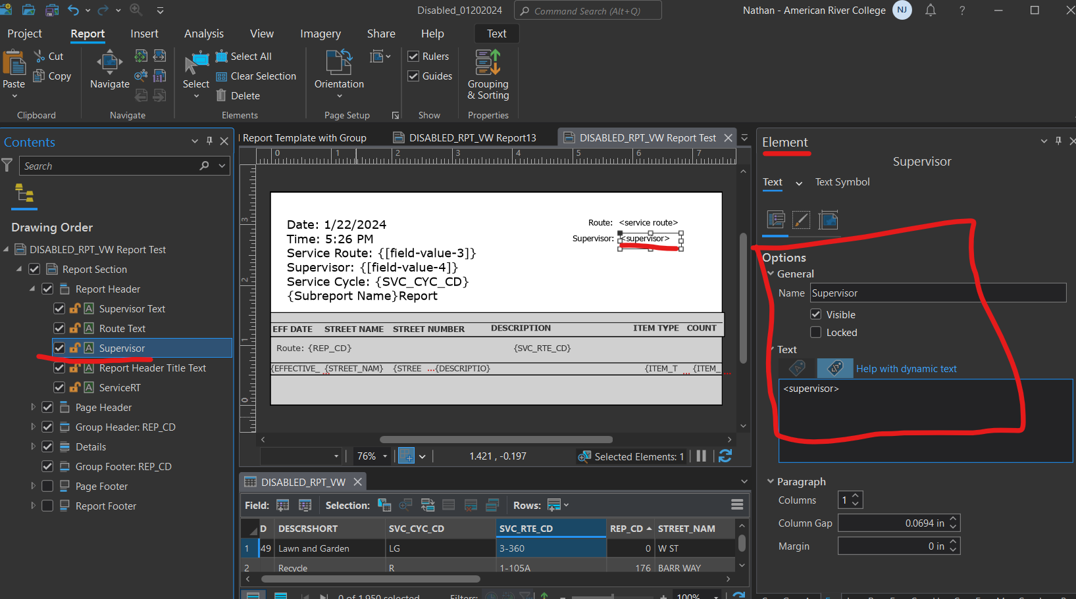The width and height of the screenshot is (1076, 599).
Task: Add a new field in the attribute table
Action: click(282, 504)
